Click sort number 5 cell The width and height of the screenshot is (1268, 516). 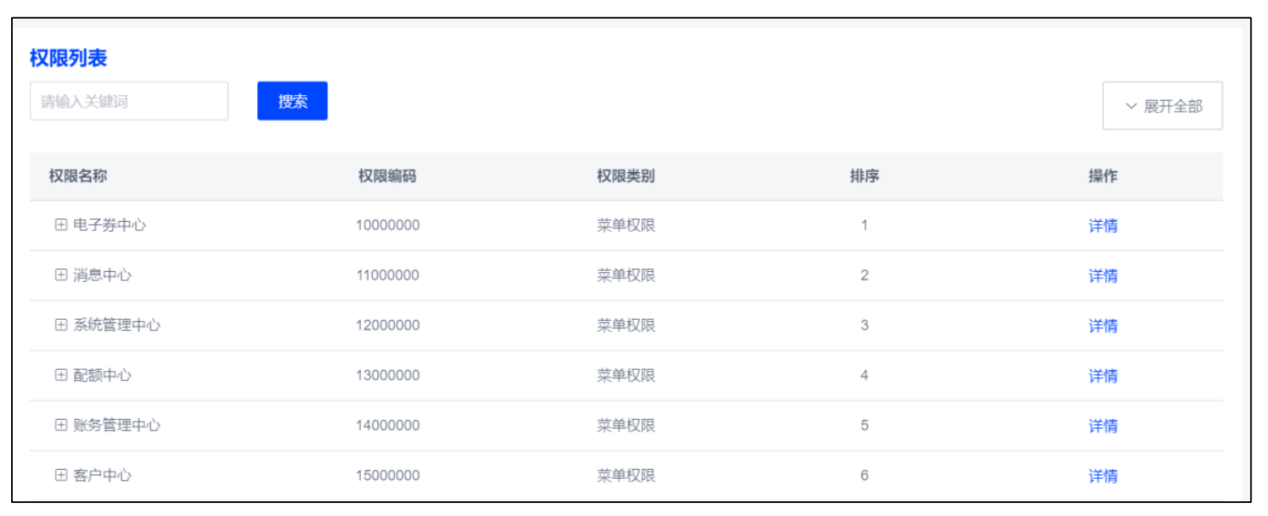[x=864, y=424]
